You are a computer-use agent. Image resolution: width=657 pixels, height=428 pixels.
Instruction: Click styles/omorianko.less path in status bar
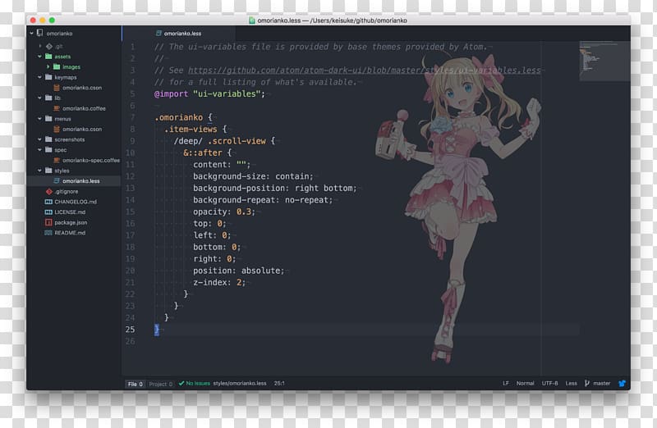pos(240,383)
